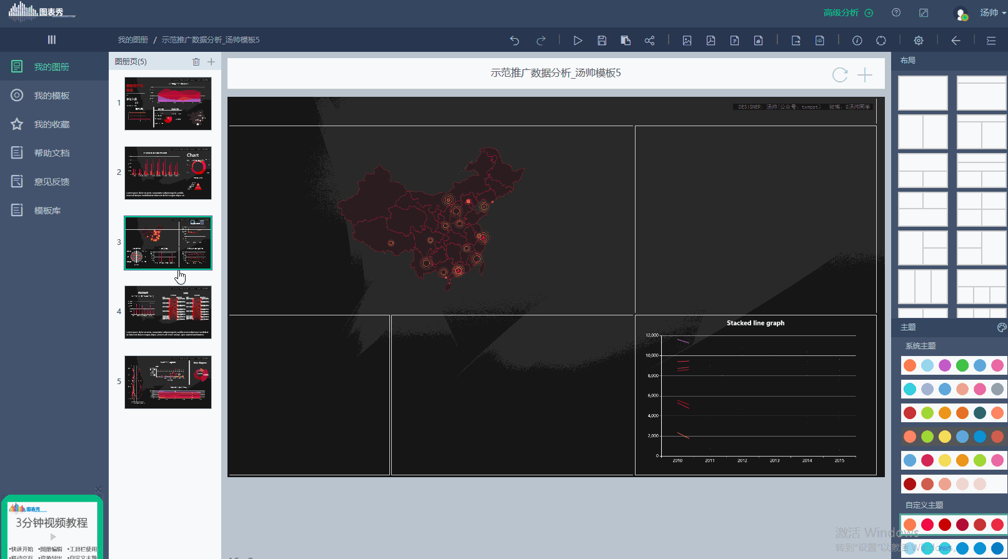Add a new page with the plus in 图册页 header

point(211,62)
